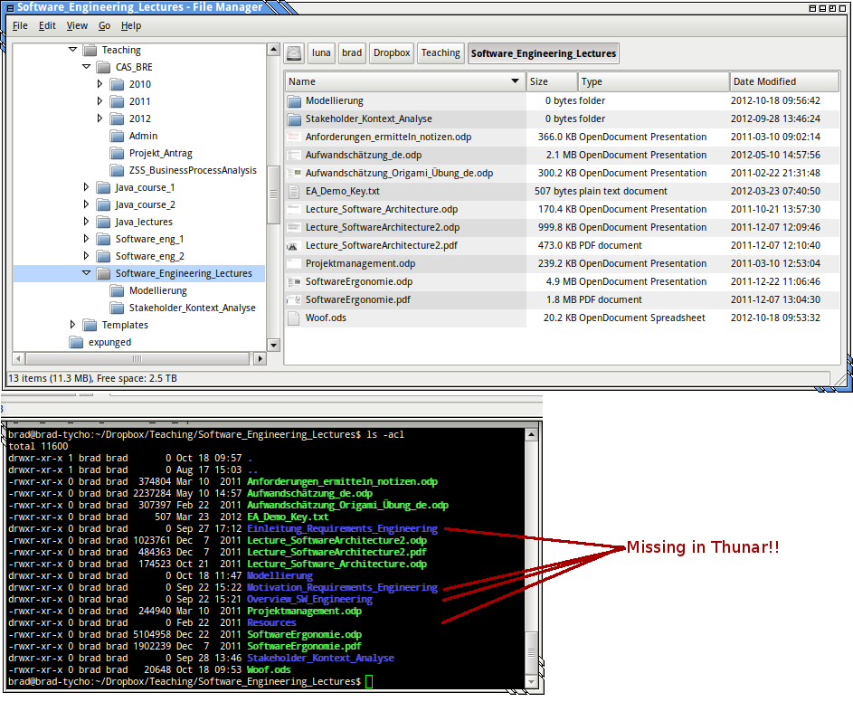Collapse the CAS_BRE tree node
The image size is (853, 702).
(87, 67)
